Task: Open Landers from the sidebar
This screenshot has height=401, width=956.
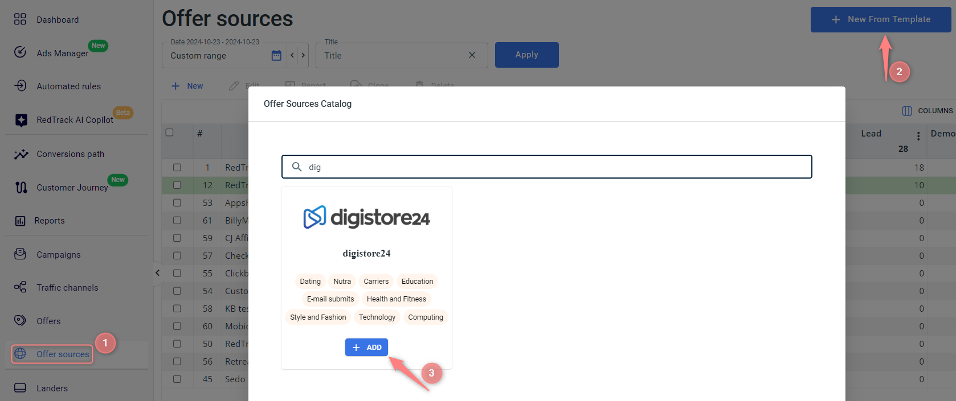Action: click(x=52, y=388)
